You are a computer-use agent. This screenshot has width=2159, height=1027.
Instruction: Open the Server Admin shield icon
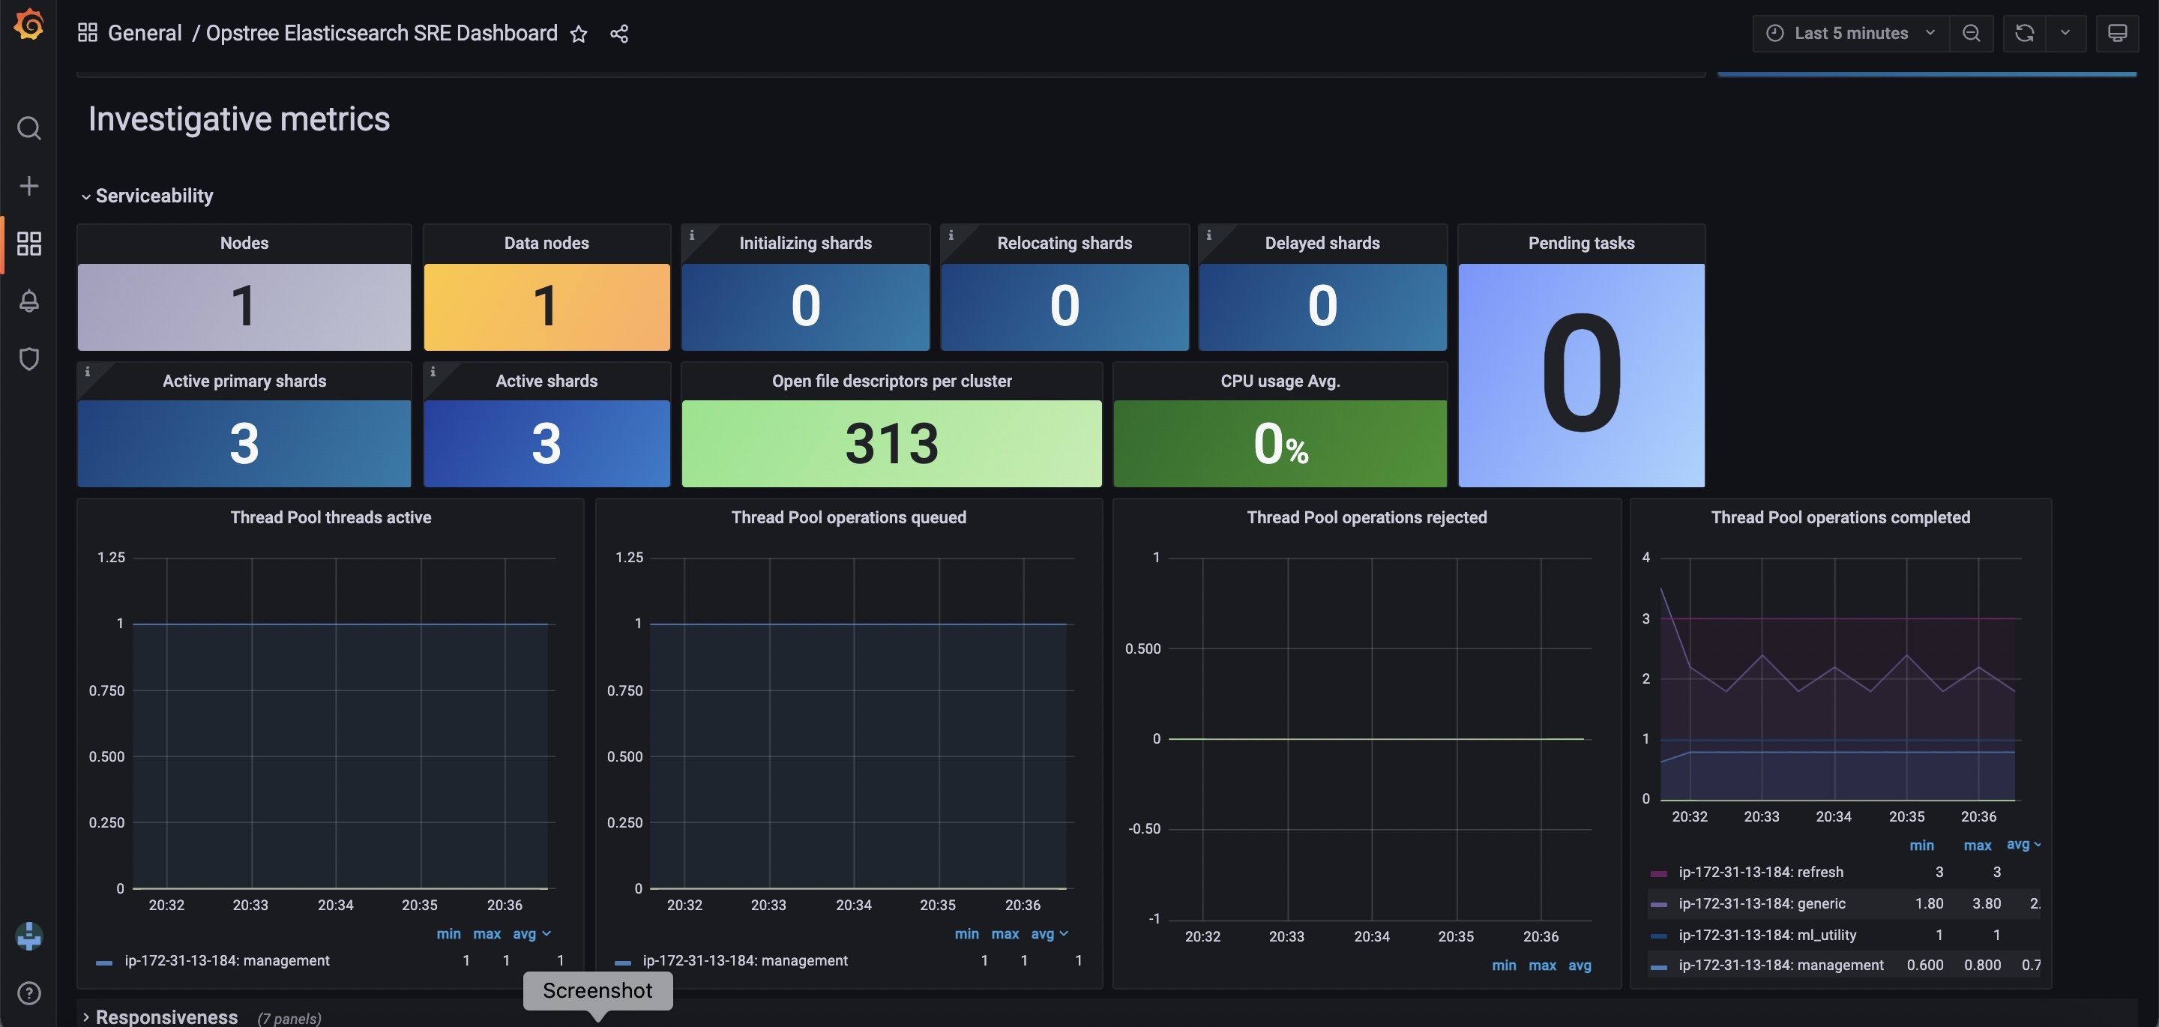pyautogui.click(x=28, y=358)
